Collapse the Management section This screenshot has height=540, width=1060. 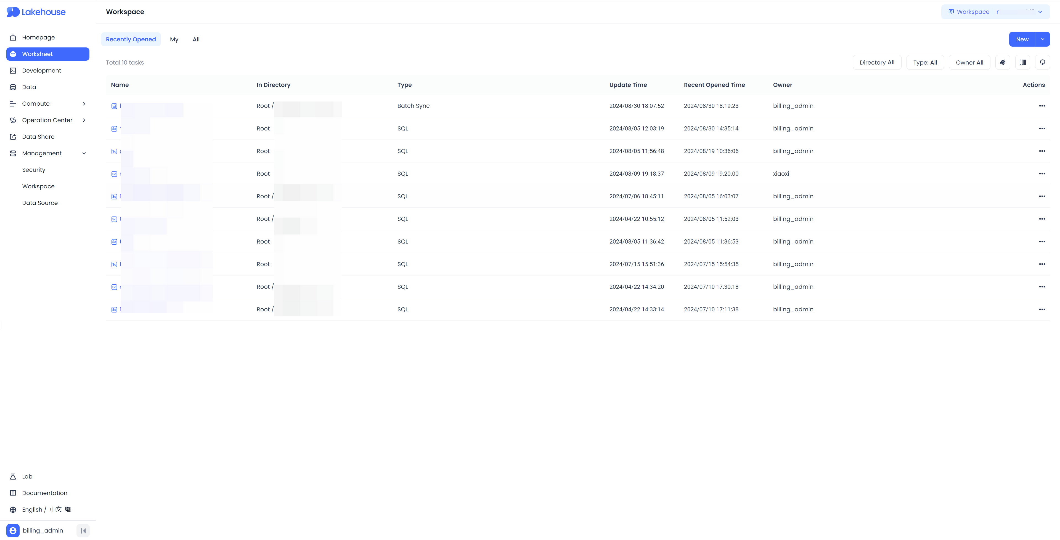click(84, 153)
